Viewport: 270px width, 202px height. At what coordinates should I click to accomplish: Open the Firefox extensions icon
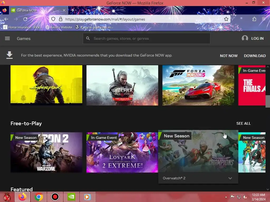coord(254,19)
